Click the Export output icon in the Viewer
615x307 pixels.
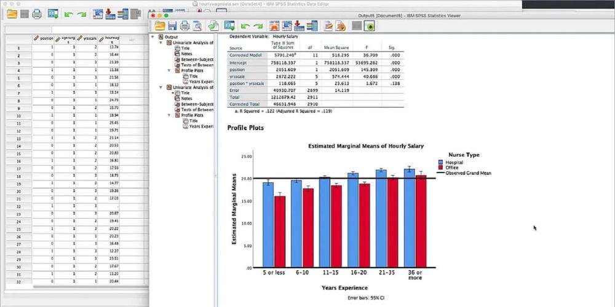[x=213, y=26]
